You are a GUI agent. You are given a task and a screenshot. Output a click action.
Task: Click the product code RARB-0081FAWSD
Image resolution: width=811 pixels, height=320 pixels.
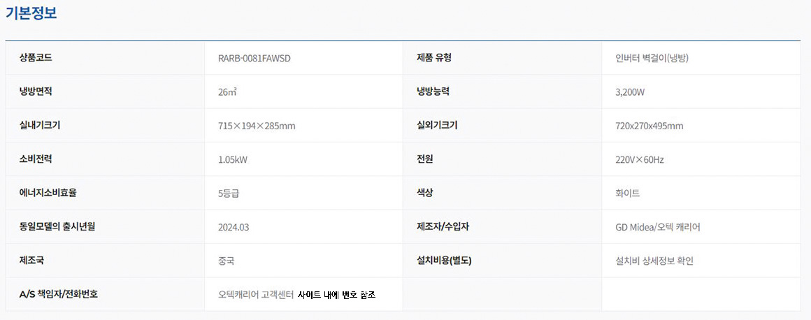click(x=254, y=58)
